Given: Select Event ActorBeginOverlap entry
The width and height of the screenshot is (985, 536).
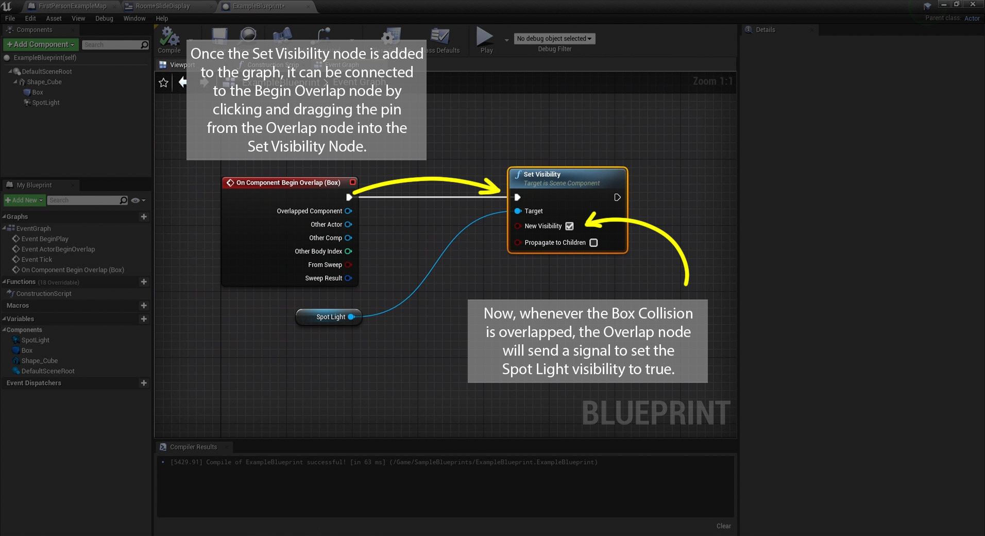Looking at the screenshot, I should click(58, 249).
